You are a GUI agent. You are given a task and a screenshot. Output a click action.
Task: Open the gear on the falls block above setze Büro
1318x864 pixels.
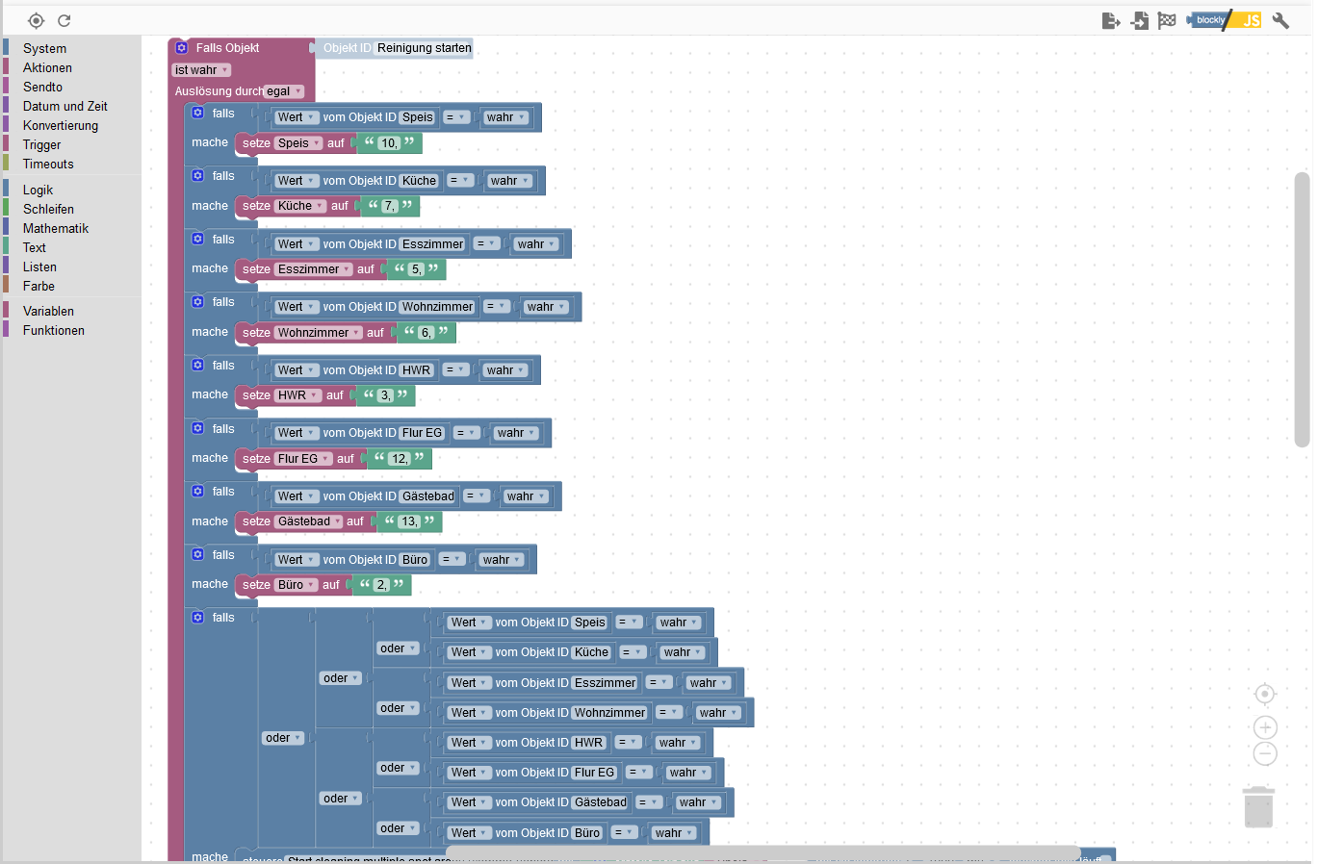pos(197,554)
